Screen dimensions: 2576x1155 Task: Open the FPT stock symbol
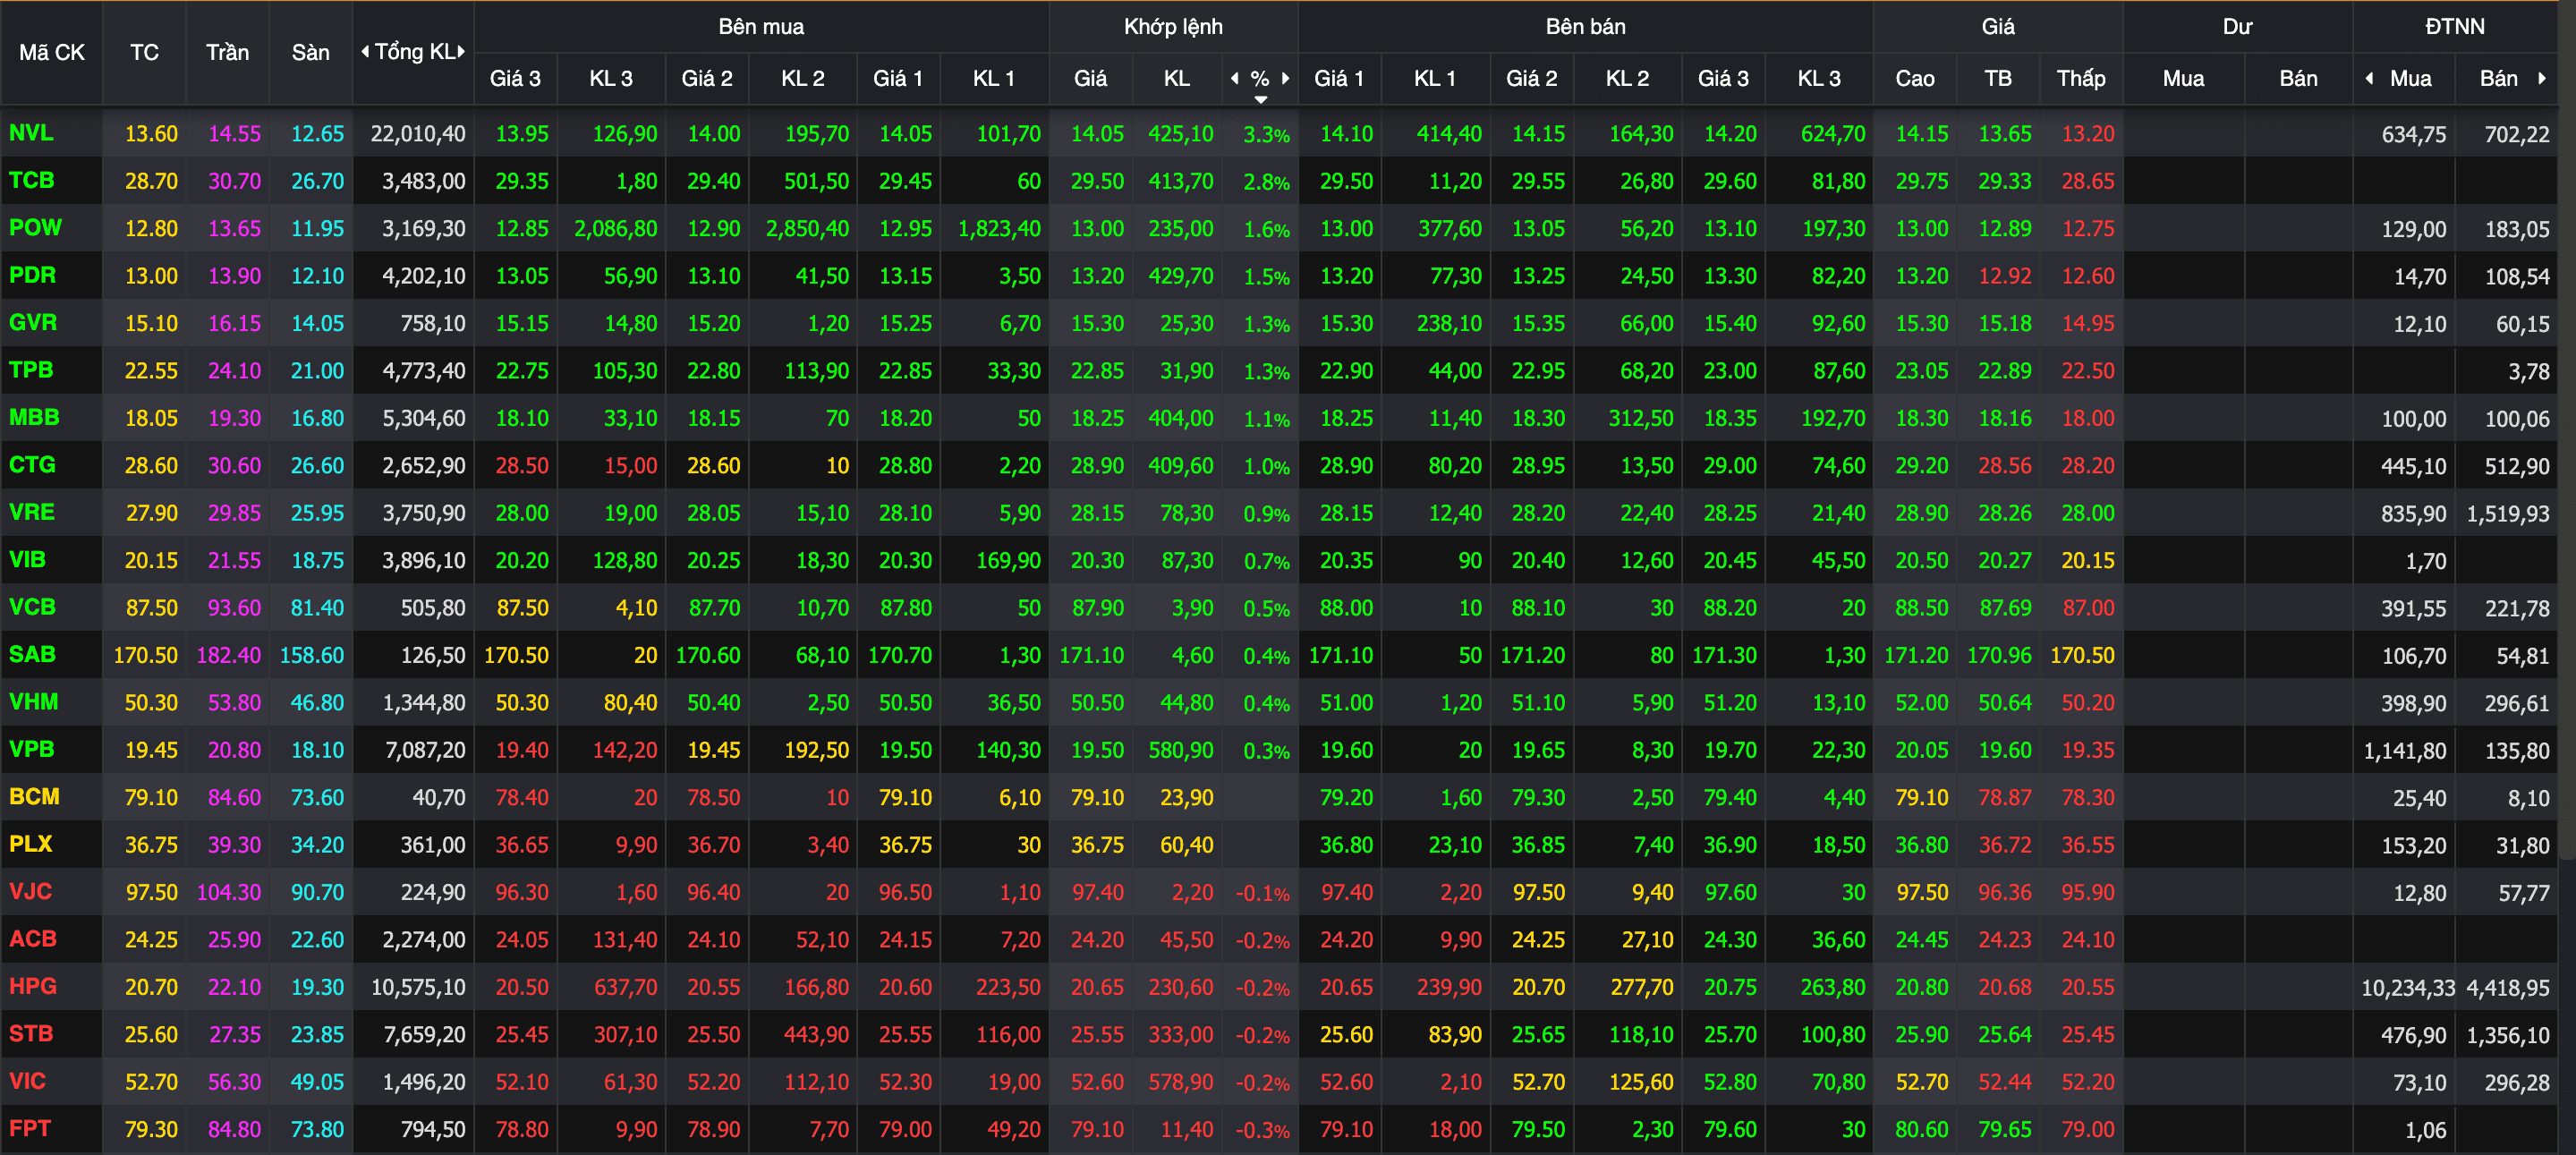click(30, 1129)
